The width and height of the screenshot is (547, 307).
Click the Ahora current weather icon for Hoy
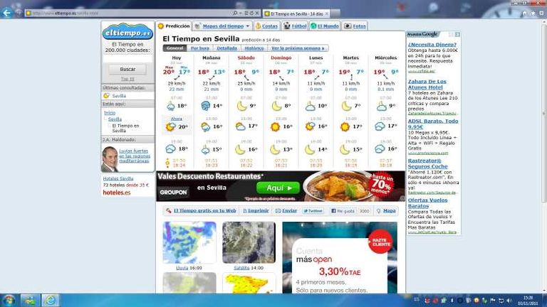tap(171, 127)
